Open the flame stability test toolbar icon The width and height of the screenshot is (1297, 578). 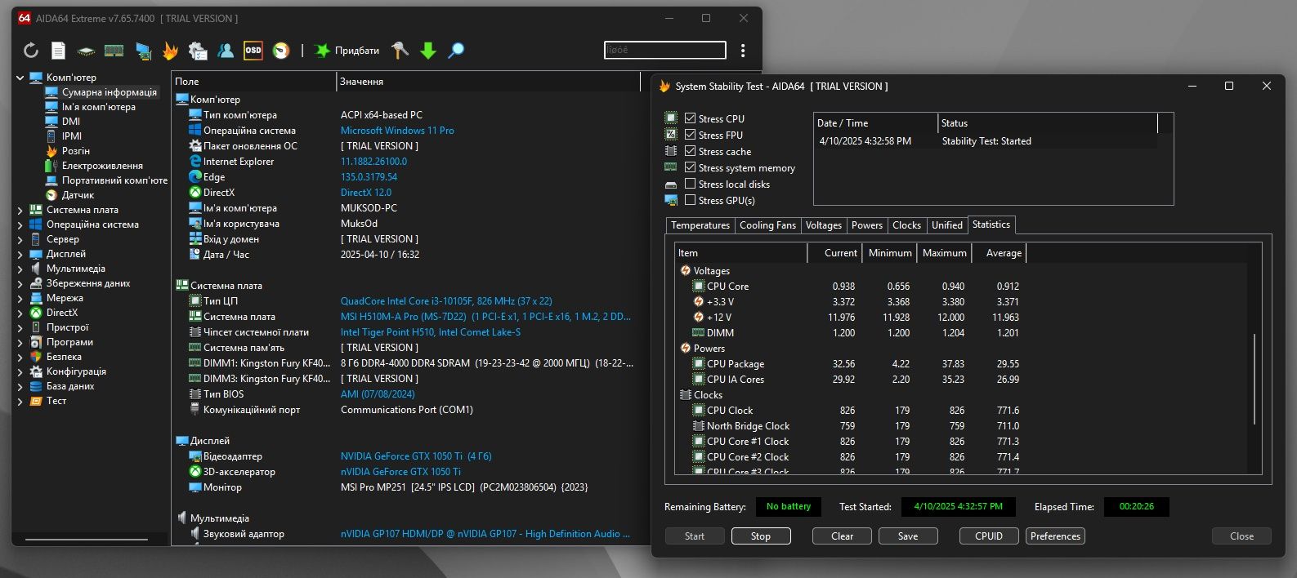click(170, 51)
